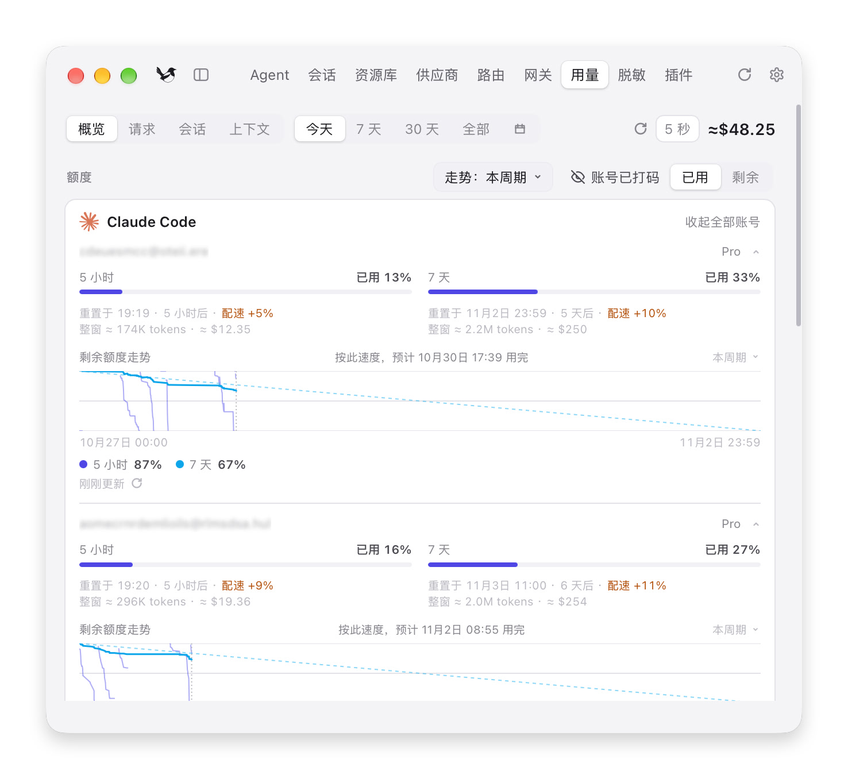Click the 刚刚更新 label
The width and height of the screenshot is (848, 779).
102,484
